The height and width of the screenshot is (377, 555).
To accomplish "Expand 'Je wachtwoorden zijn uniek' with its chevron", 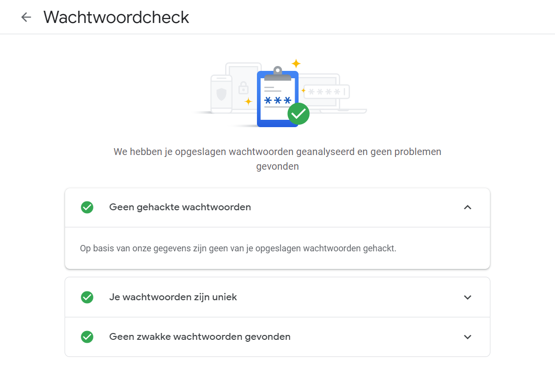I will pos(467,297).
